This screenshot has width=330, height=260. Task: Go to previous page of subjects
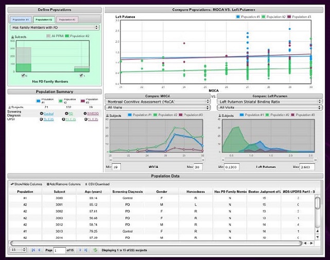40,250
